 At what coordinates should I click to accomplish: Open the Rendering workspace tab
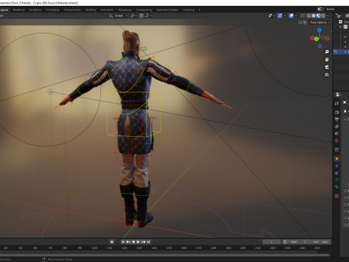tap(125, 10)
